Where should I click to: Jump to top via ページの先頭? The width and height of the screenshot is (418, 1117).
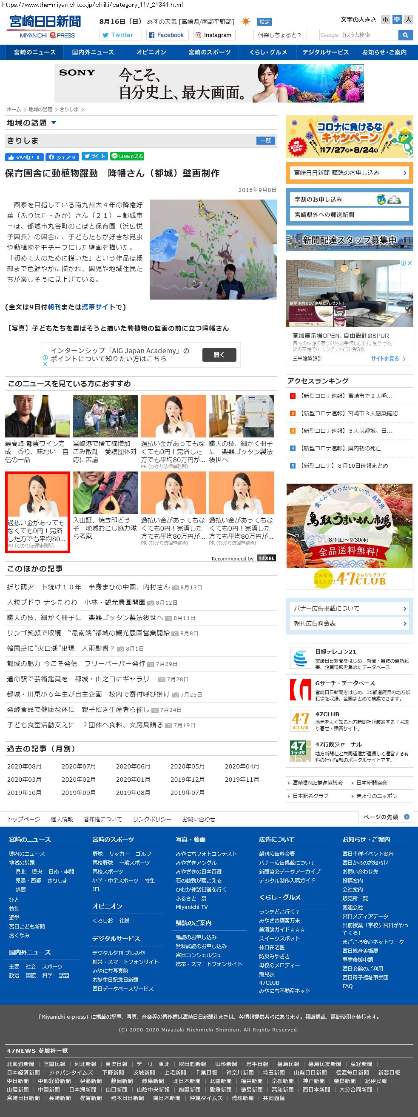pyautogui.click(x=386, y=817)
